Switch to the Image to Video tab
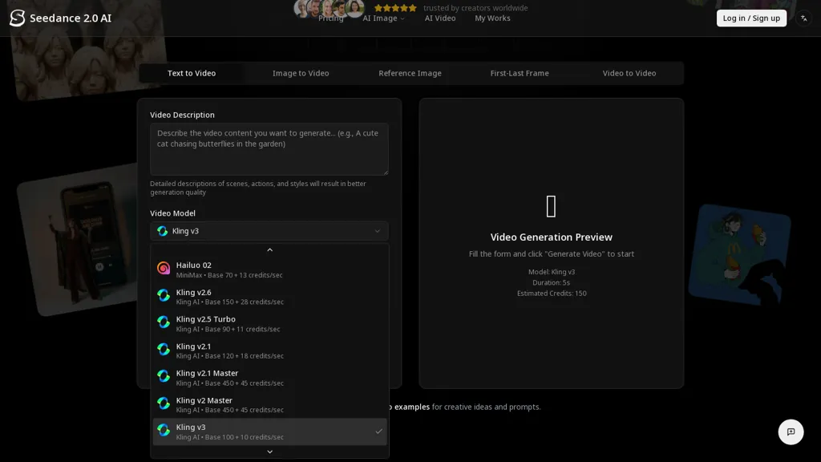 [x=301, y=73]
